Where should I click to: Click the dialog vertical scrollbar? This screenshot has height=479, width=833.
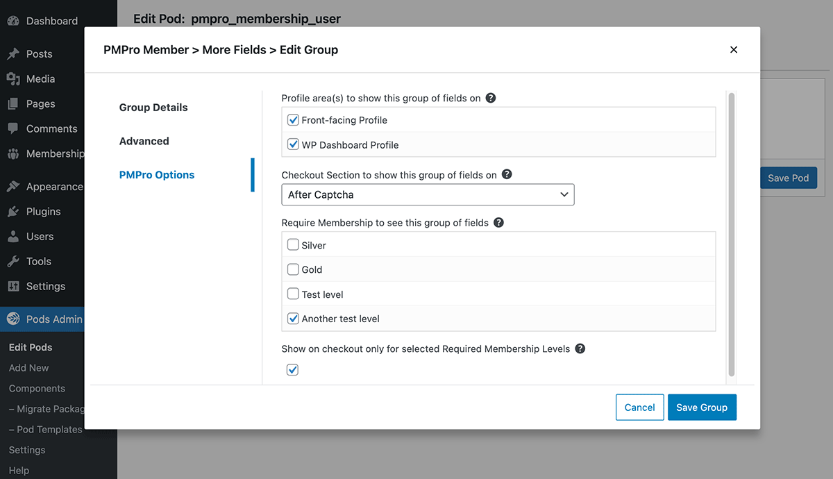click(x=731, y=235)
